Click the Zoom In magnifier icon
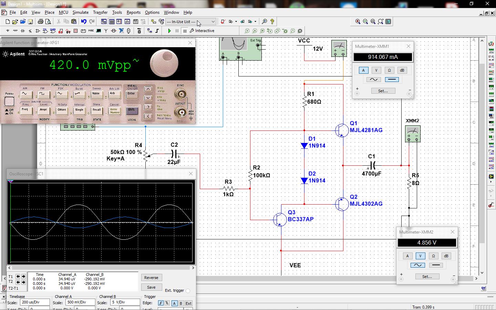The width and height of the screenshot is (496, 310). point(358,21)
